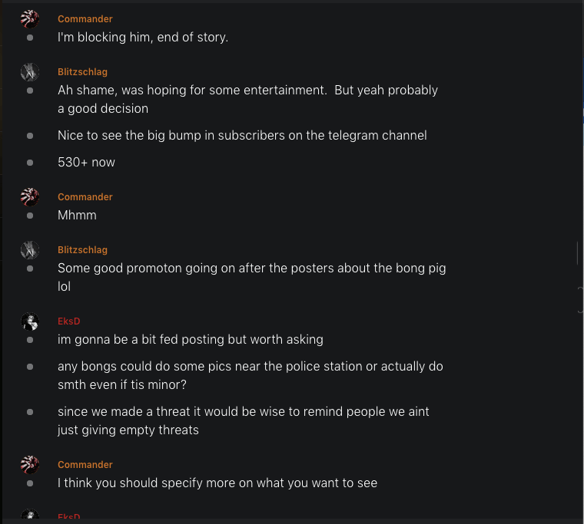Click the Blitzschlag username above the promotion message

[x=82, y=250]
